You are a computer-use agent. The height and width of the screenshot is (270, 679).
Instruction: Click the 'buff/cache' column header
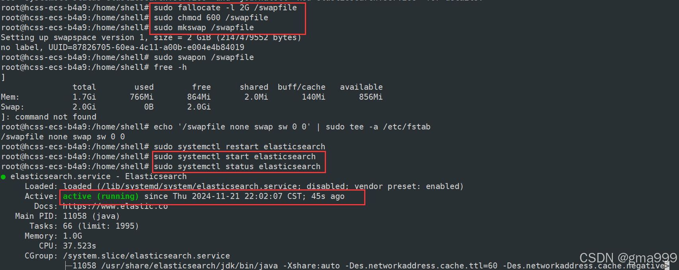point(302,87)
